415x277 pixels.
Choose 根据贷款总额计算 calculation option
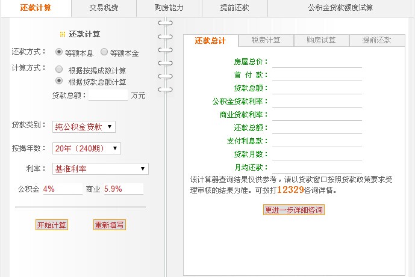tap(59, 81)
